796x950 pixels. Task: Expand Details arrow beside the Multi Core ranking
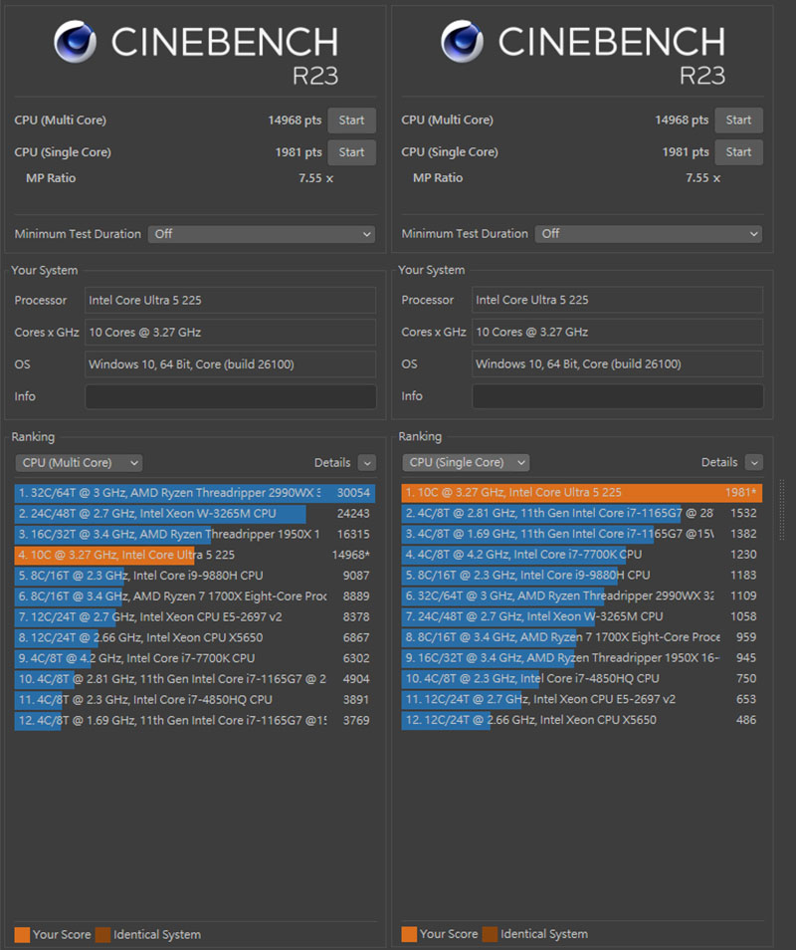[367, 463]
